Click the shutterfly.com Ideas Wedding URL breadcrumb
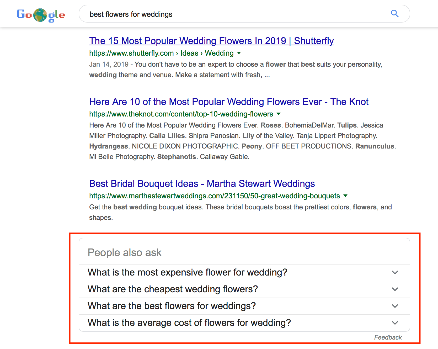438x349 pixels. [x=161, y=53]
